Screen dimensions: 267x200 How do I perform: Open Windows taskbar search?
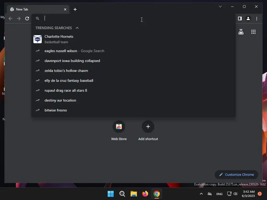122,194
